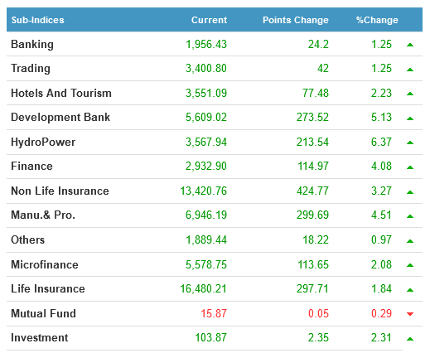
Task: Click the up arrow in Others row
Action: [x=410, y=241]
